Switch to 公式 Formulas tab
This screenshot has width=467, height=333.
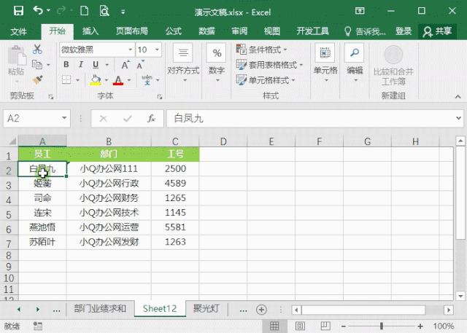pos(174,31)
